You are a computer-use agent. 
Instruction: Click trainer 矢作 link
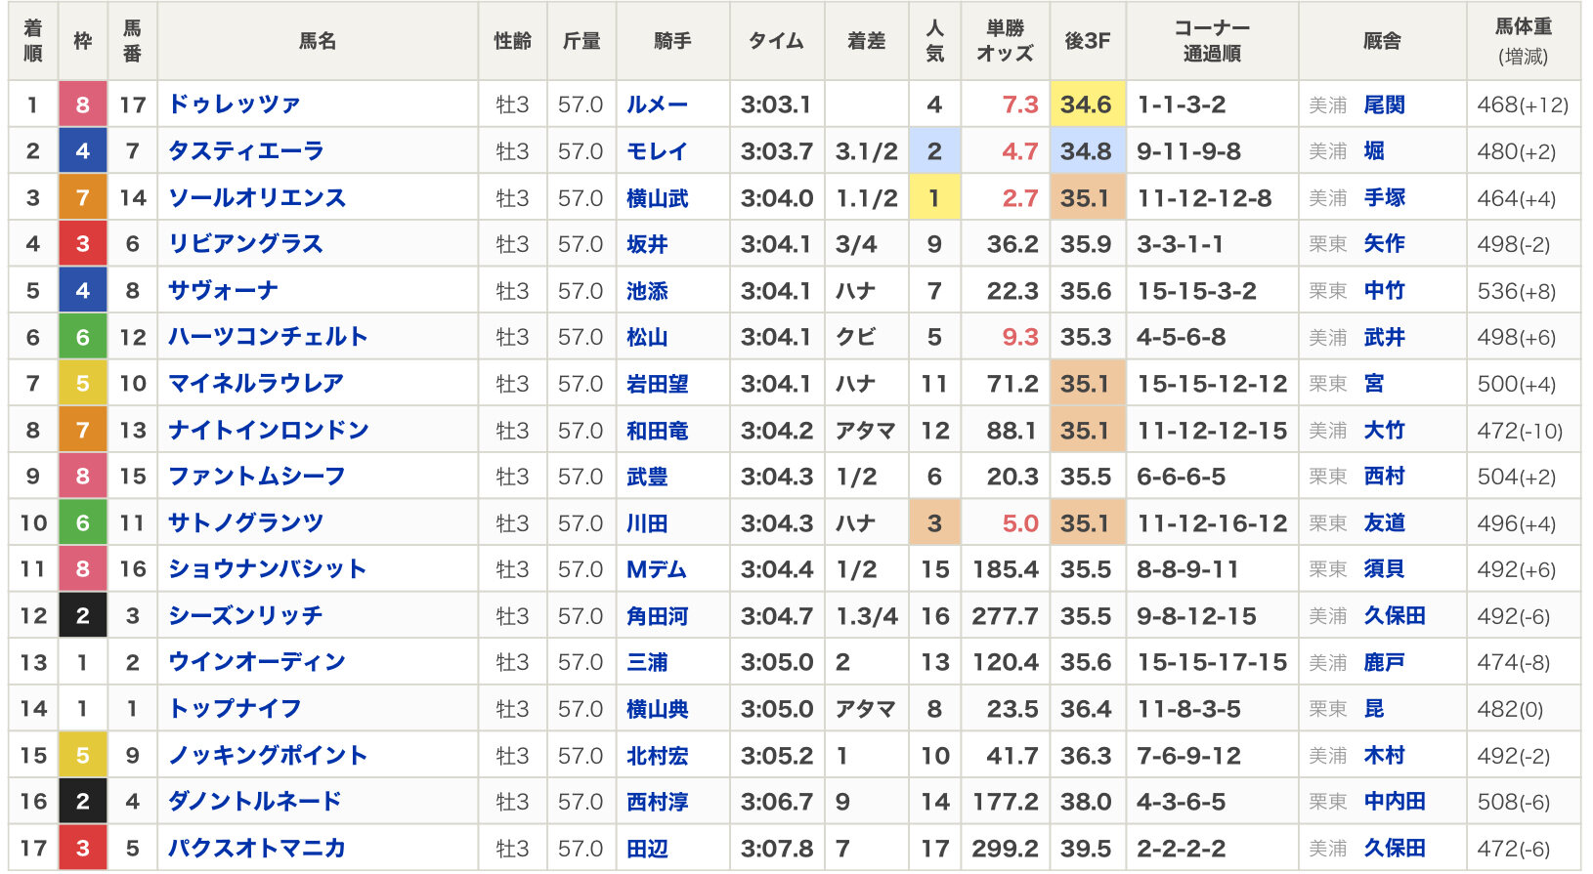point(1384,244)
